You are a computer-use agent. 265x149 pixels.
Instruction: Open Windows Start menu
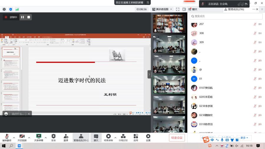pos(4,146)
